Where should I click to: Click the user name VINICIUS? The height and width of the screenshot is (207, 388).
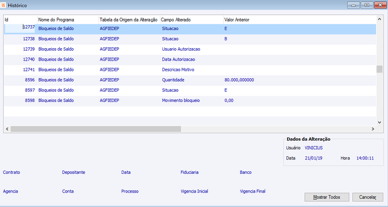[314, 148]
